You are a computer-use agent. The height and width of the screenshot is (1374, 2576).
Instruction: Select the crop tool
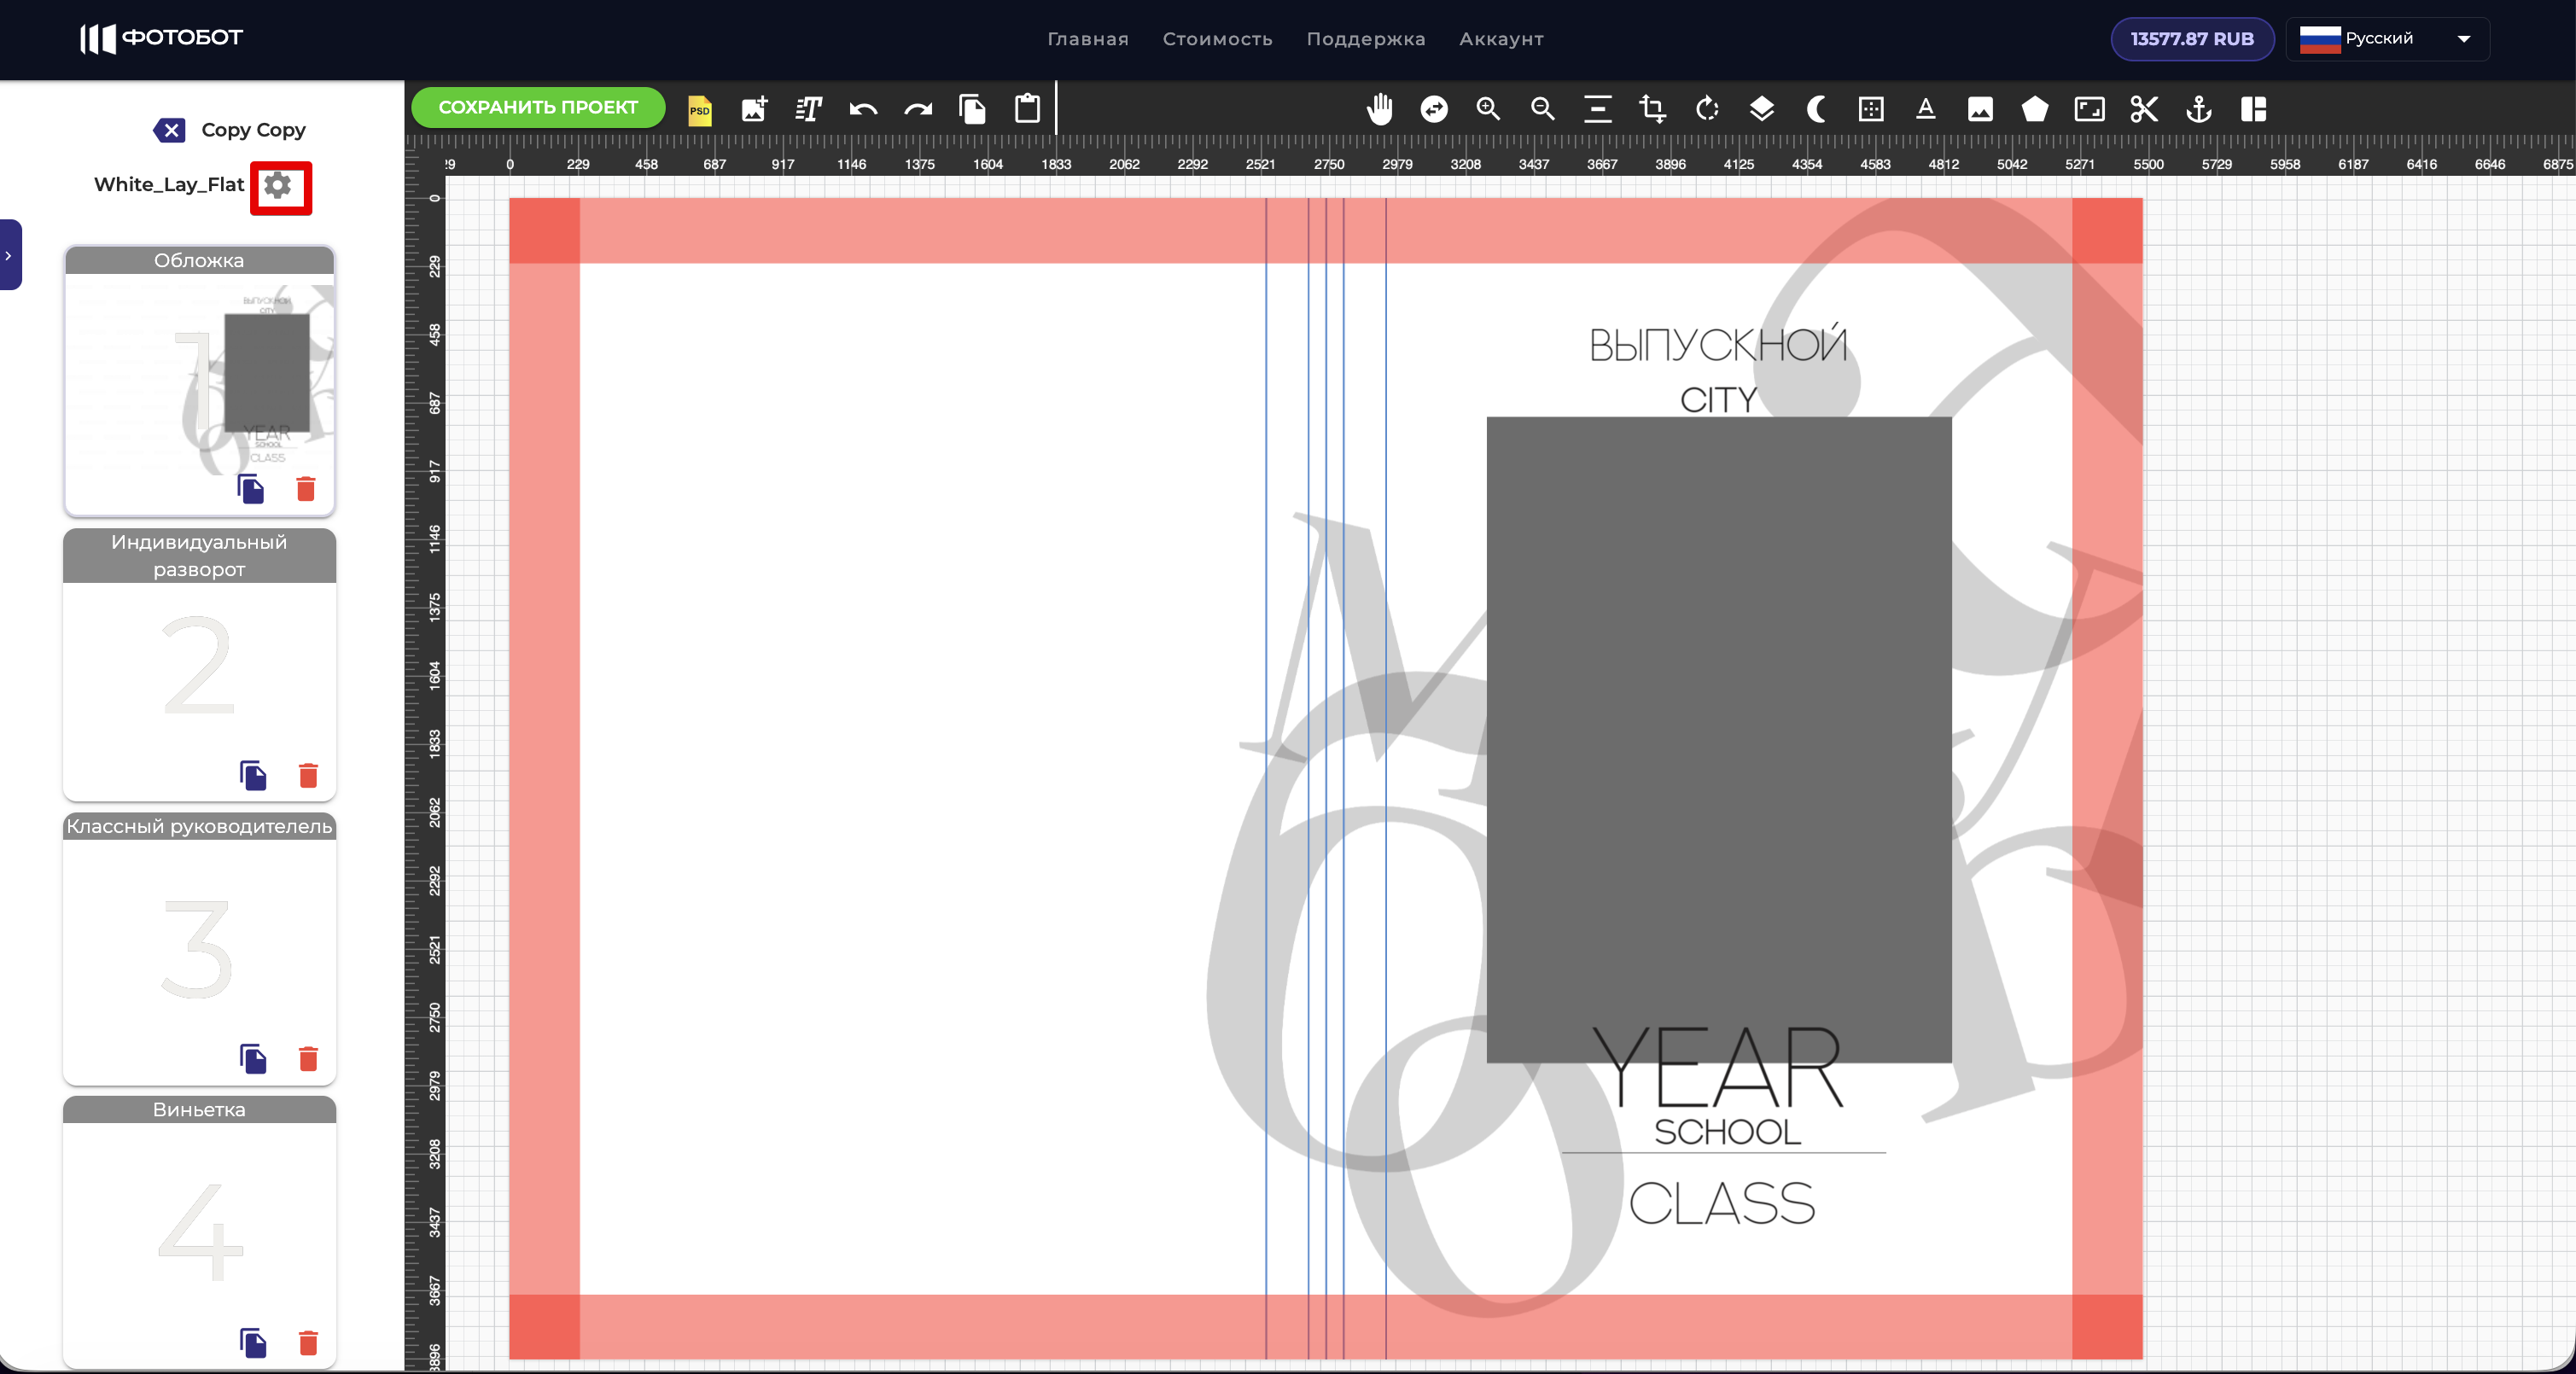pyautogui.click(x=1652, y=109)
